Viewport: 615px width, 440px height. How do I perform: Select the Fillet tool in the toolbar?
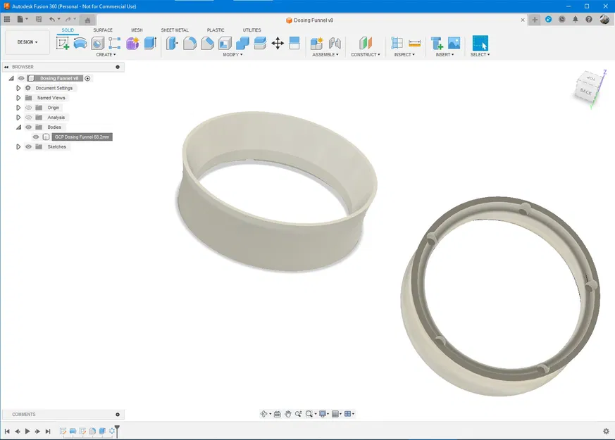(x=191, y=44)
